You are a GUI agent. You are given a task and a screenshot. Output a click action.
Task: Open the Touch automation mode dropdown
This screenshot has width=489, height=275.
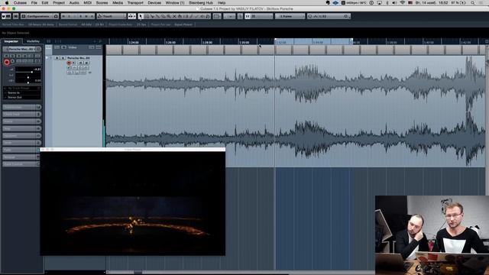(x=112, y=16)
